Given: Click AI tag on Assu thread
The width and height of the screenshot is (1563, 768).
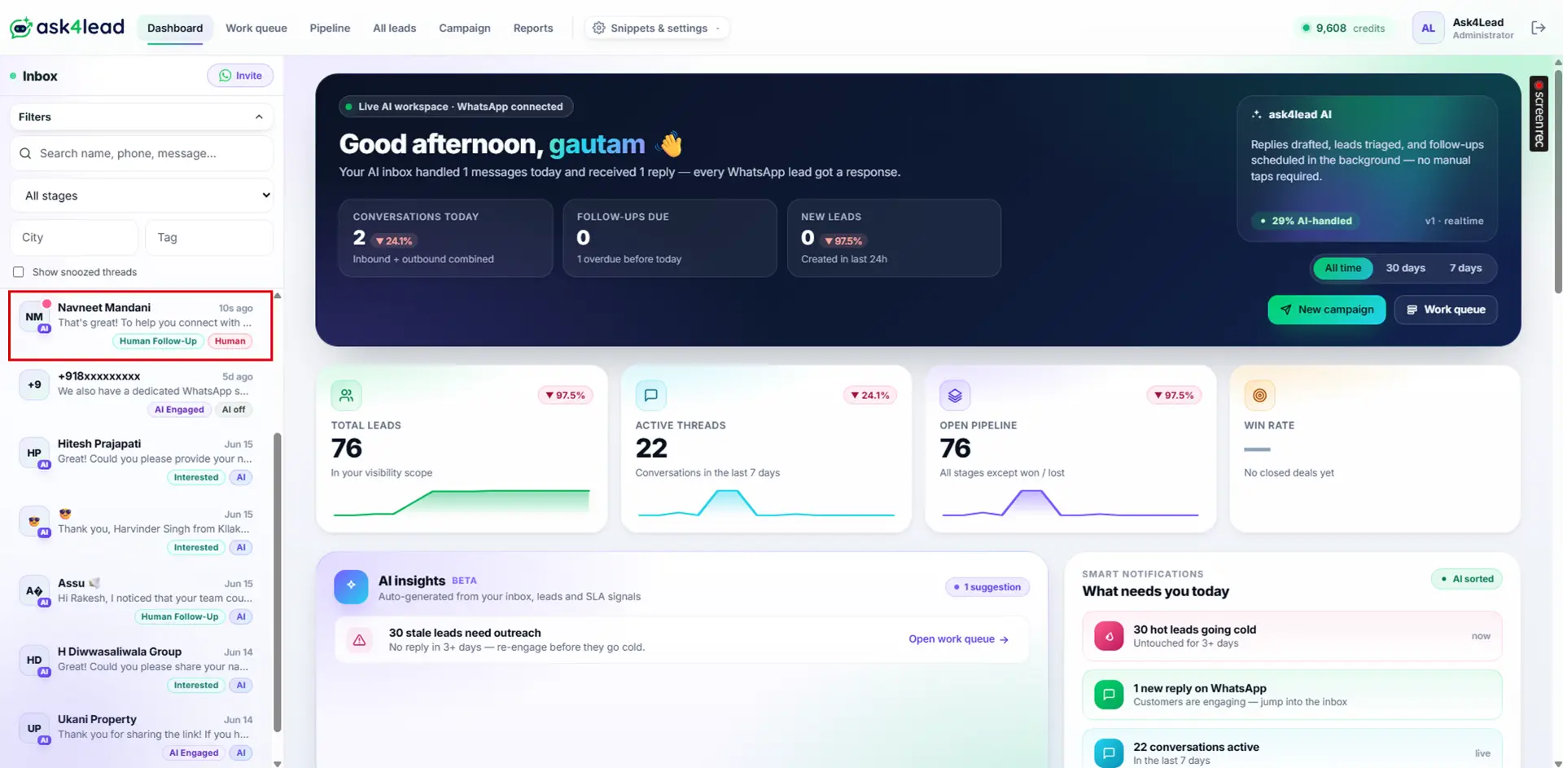Looking at the screenshot, I should [x=241, y=617].
